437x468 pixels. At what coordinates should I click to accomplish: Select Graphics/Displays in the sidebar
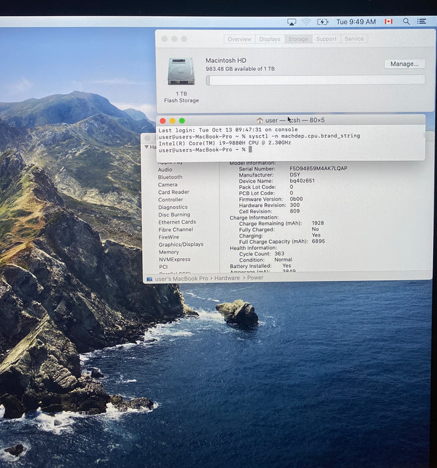181,245
